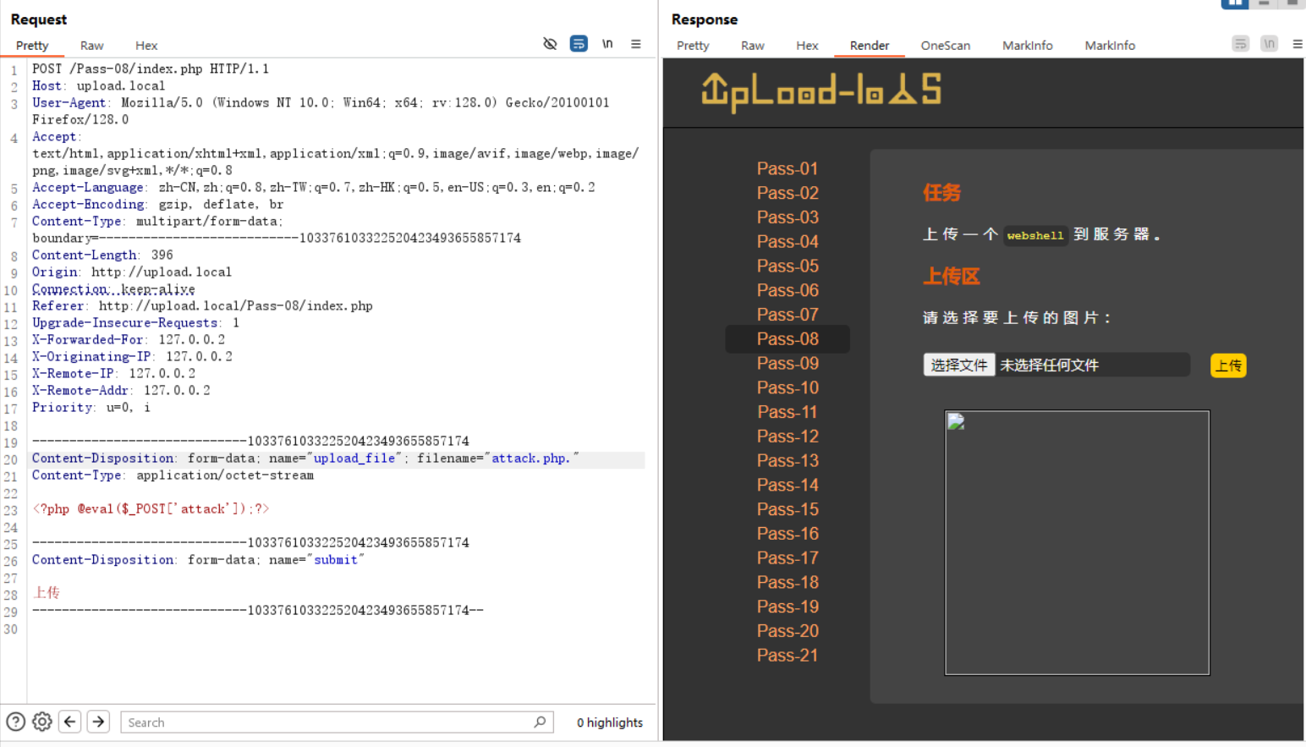Screen dimensions: 1306x747
Task: Click the webshell code label
Action: [x=1035, y=235]
